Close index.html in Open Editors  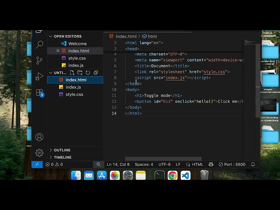[x=58, y=51]
